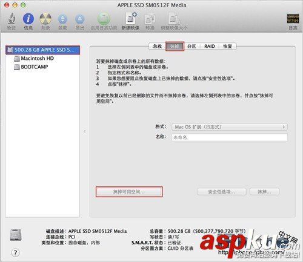Click Security Options (安全性选项) button
Image resolution: width=303 pixels, height=262 pixels.
[x=222, y=192]
